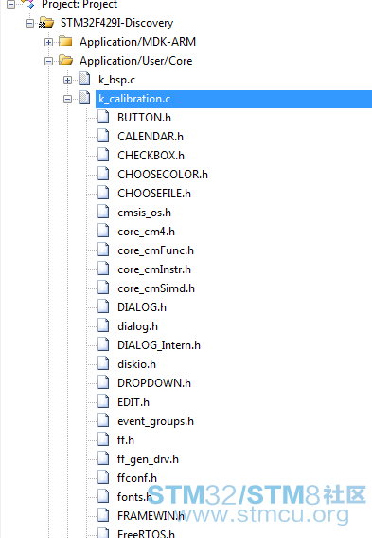Click the DIALOG_Intern.h header file icon
The image size is (372, 538).
103,344
